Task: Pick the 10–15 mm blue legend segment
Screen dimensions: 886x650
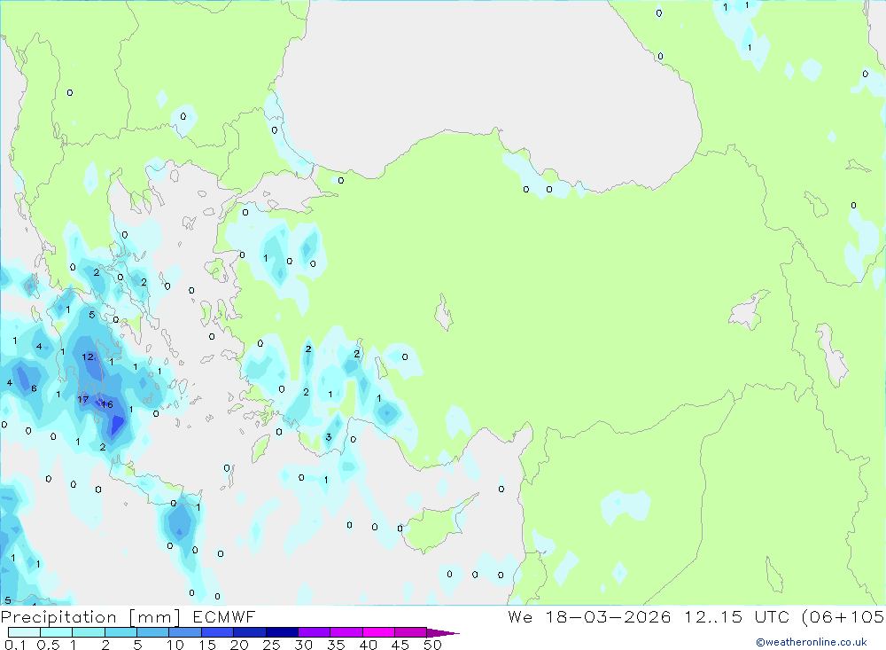Action: coord(185,632)
